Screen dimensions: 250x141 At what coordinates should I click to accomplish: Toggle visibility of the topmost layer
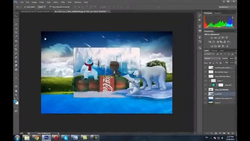pos(205,68)
